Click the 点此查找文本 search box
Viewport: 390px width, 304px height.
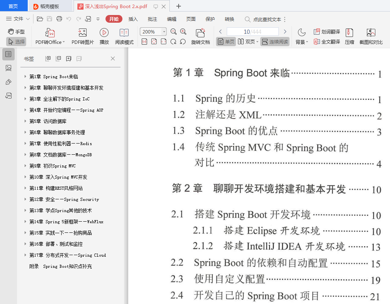click(263, 19)
